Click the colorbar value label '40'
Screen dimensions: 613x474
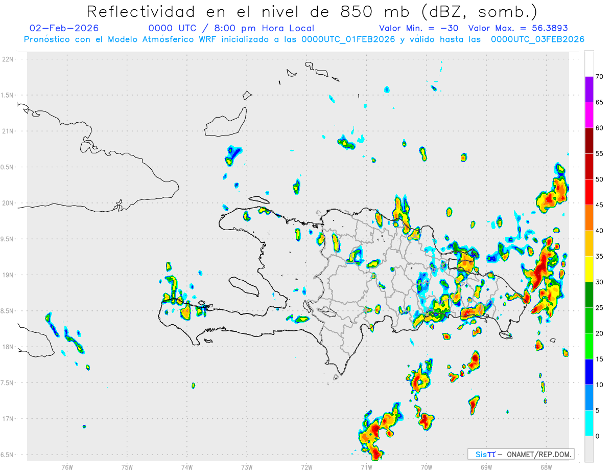600,231
